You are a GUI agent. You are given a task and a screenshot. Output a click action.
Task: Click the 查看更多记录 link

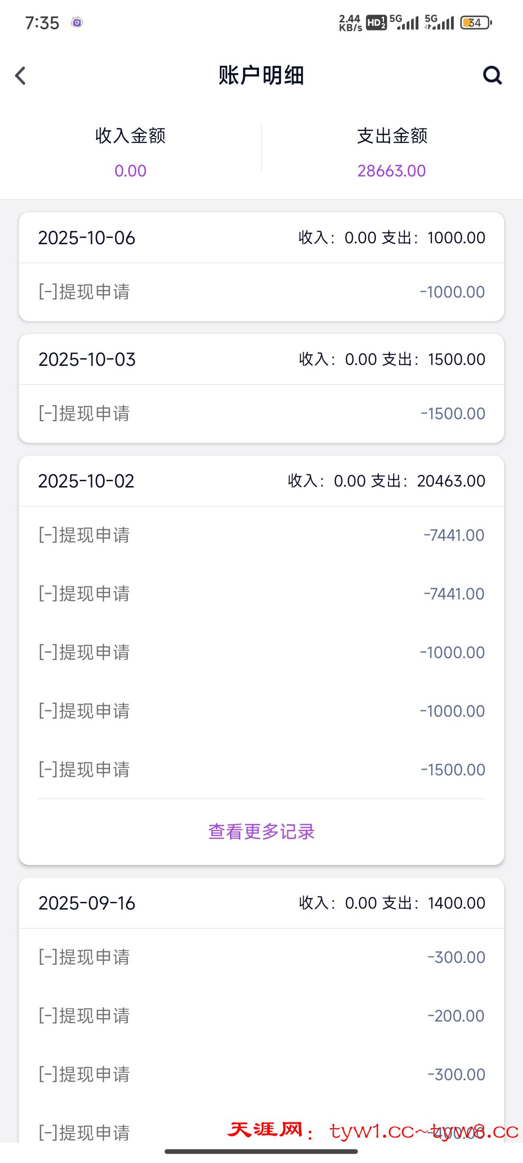261,832
